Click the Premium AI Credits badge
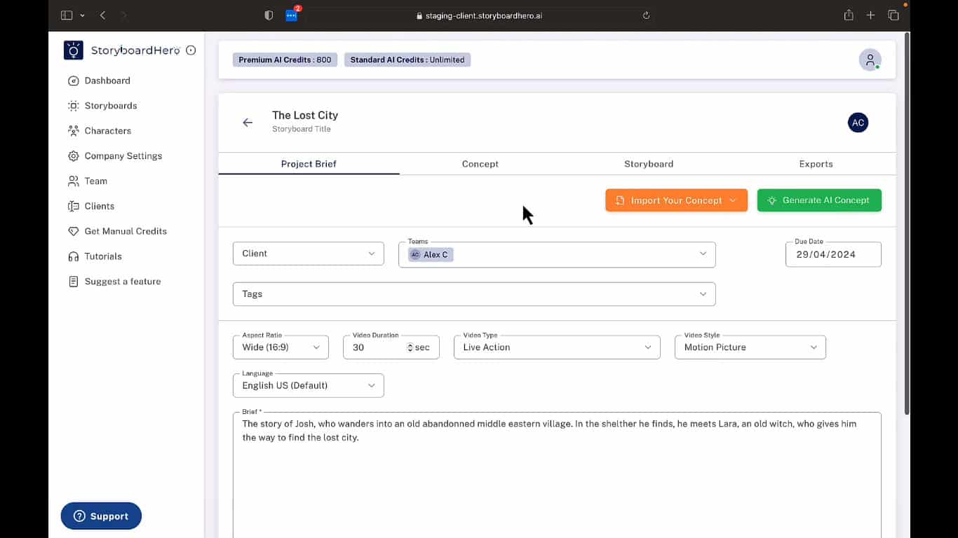958x538 pixels. [x=285, y=60]
